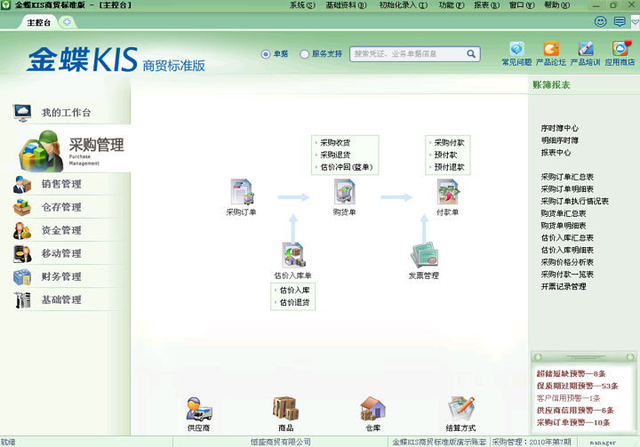Add a new tab next to 主控台
The width and height of the screenshot is (640, 447).
pos(68,21)
